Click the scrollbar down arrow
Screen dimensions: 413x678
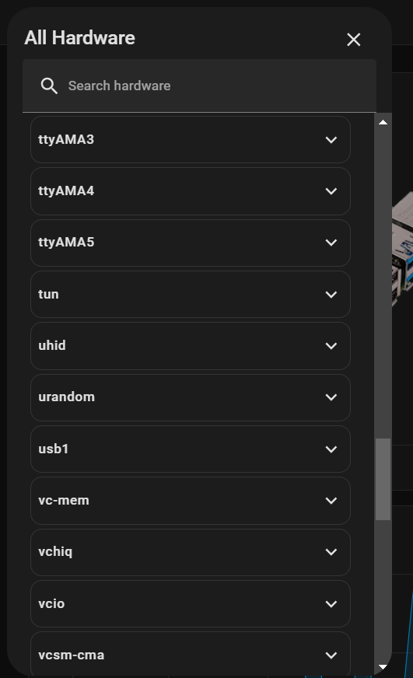(383, 667)
